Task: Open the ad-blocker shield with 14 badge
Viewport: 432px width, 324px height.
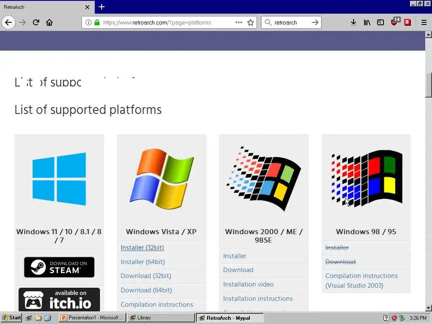Action: point(395,22)
